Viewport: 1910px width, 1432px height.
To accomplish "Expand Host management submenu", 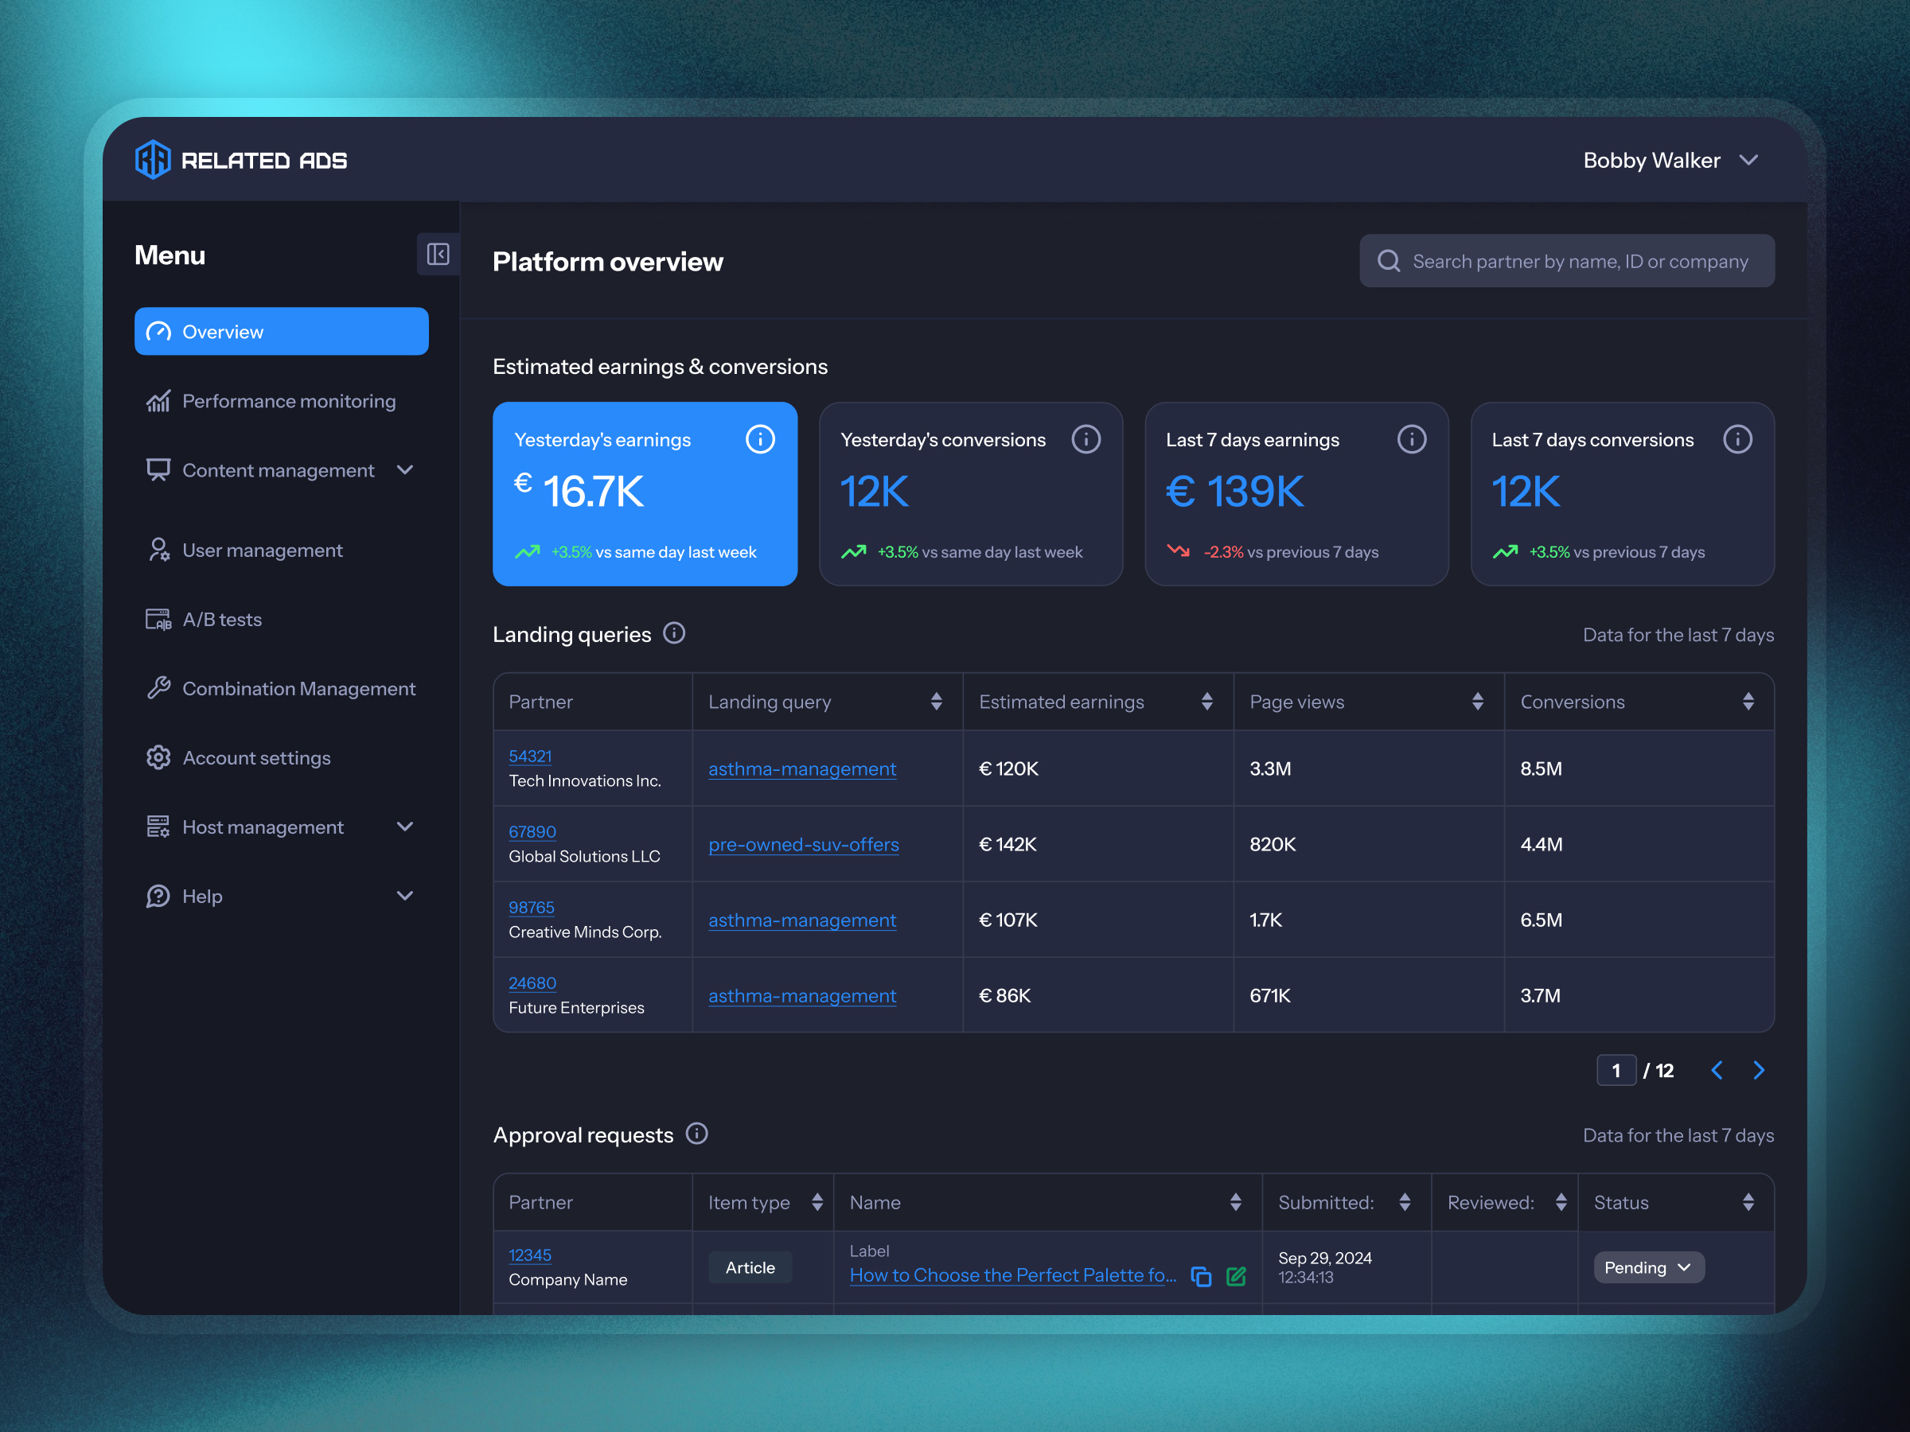I will click(x=405, y=827).
